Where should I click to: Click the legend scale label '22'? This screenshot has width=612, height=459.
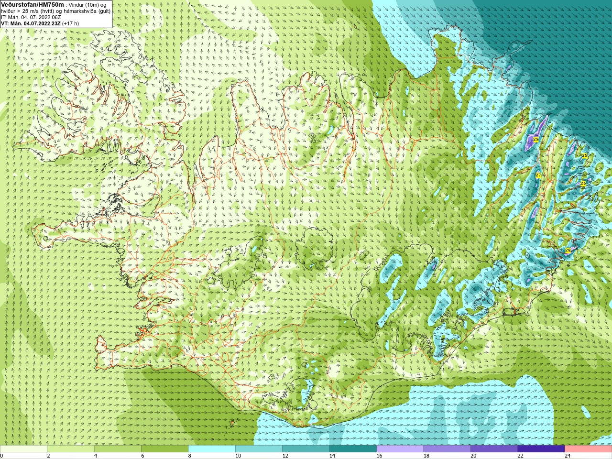(521, 456)
